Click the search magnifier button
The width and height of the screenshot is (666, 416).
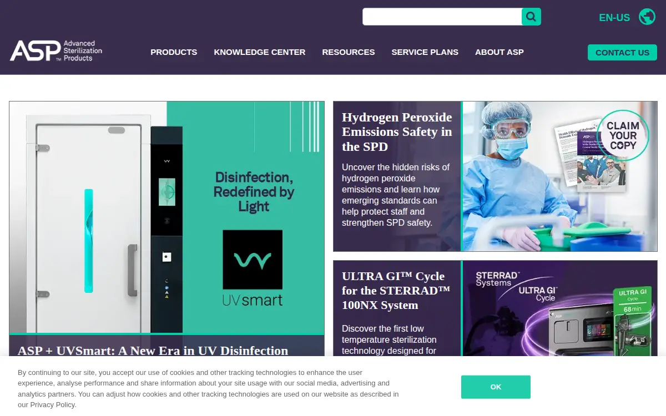[x=531, y=17]
